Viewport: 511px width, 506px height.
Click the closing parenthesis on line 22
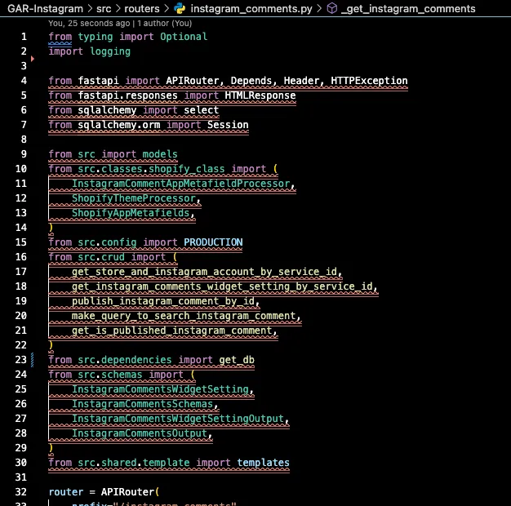[51, 345]
